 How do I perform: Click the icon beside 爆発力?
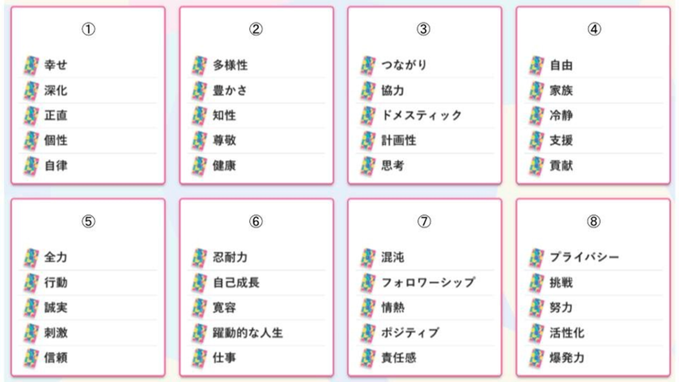(536, 358)
